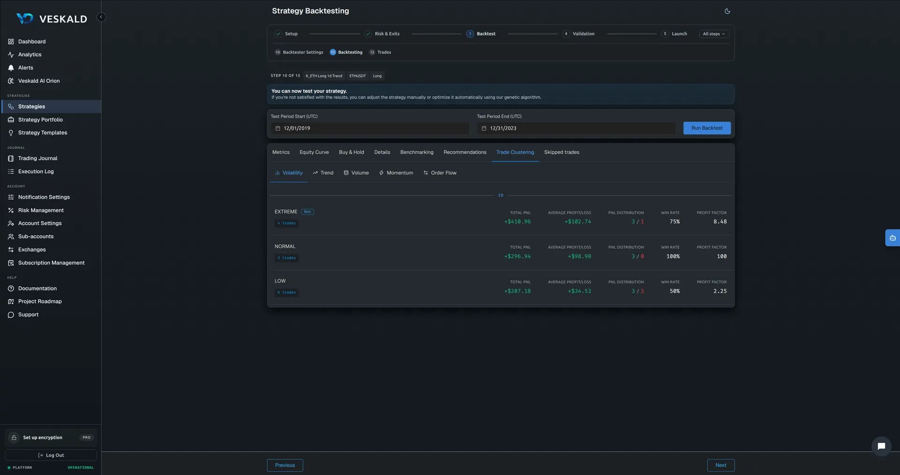900x475 pixels.
Task: Collapse the sidebar with the chevron button
Action: point(101,17)
